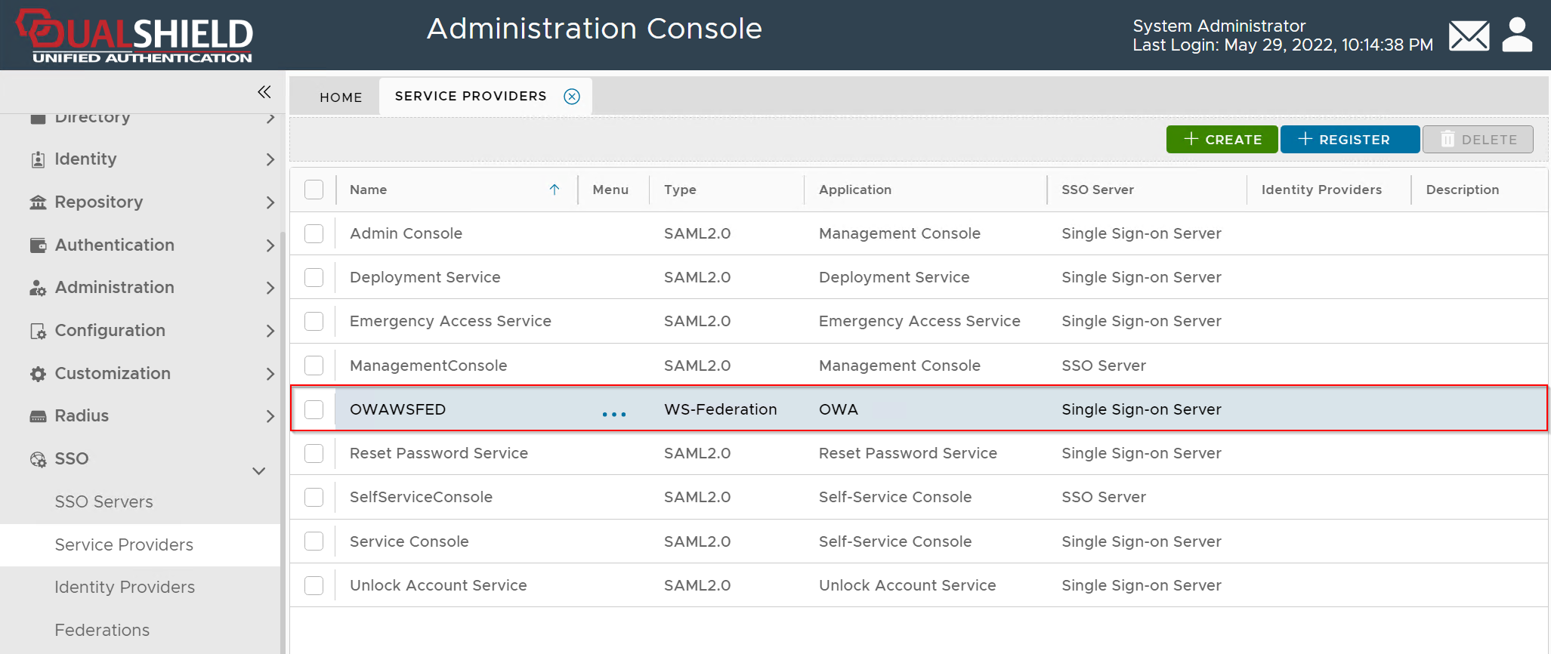Collapse the SSO section chevron
Screen dimensions: 1551x654
coord(258,471)
